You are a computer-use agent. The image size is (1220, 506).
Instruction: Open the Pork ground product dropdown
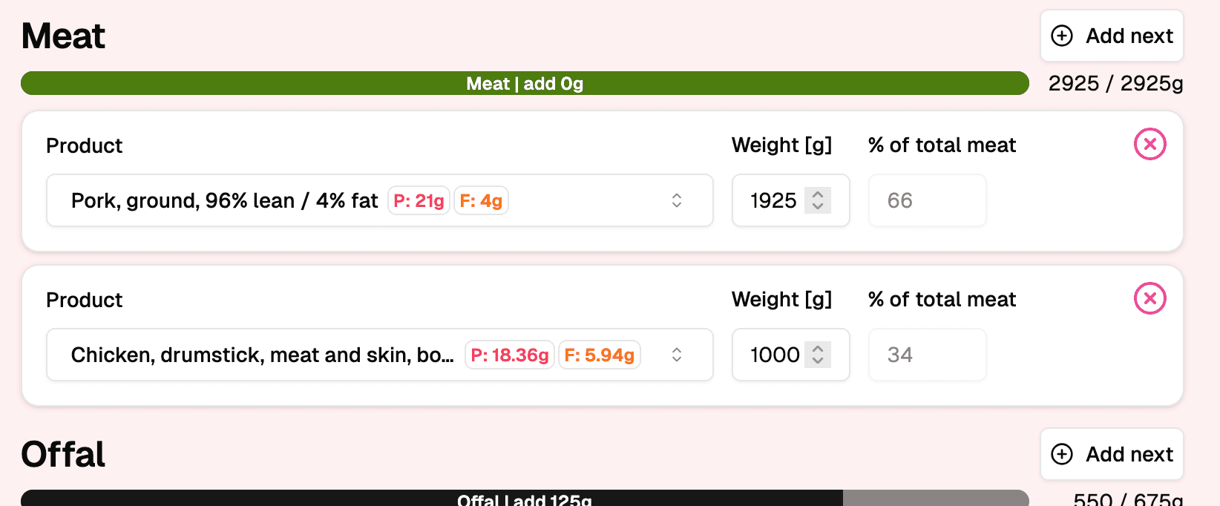point(223,200)
